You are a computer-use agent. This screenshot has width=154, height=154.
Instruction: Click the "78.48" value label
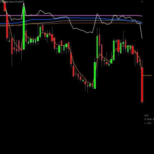click(x=149, y=119)
